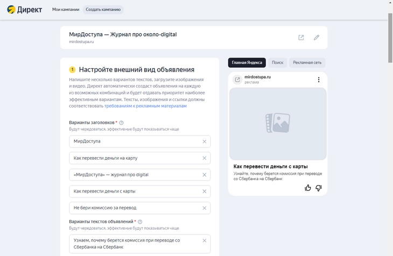The image size is (393, 256).
Task: Open help tooltip for Варианты заголовков
Action: pos(121,123)
